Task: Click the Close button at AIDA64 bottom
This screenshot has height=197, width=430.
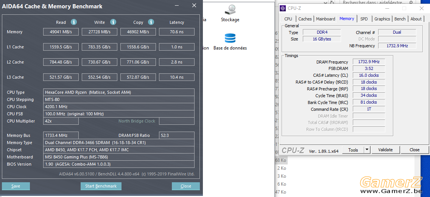Action: point(185,186)
